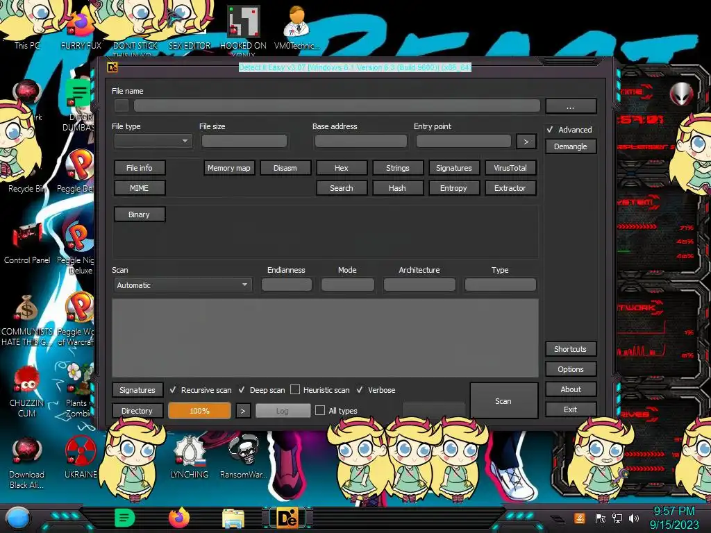Click the Base address field
711x533 pixels.
point(361,141)
